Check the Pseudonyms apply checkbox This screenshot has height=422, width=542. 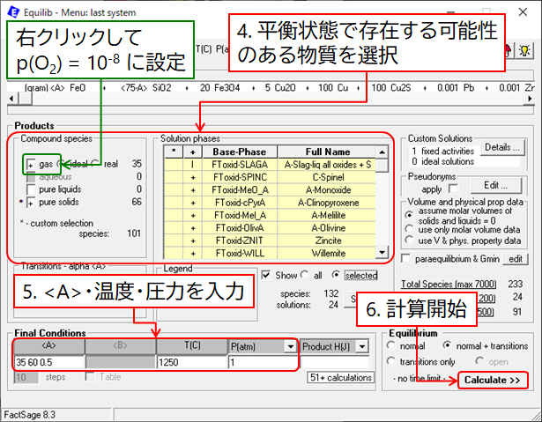click(x=453, y=188)
